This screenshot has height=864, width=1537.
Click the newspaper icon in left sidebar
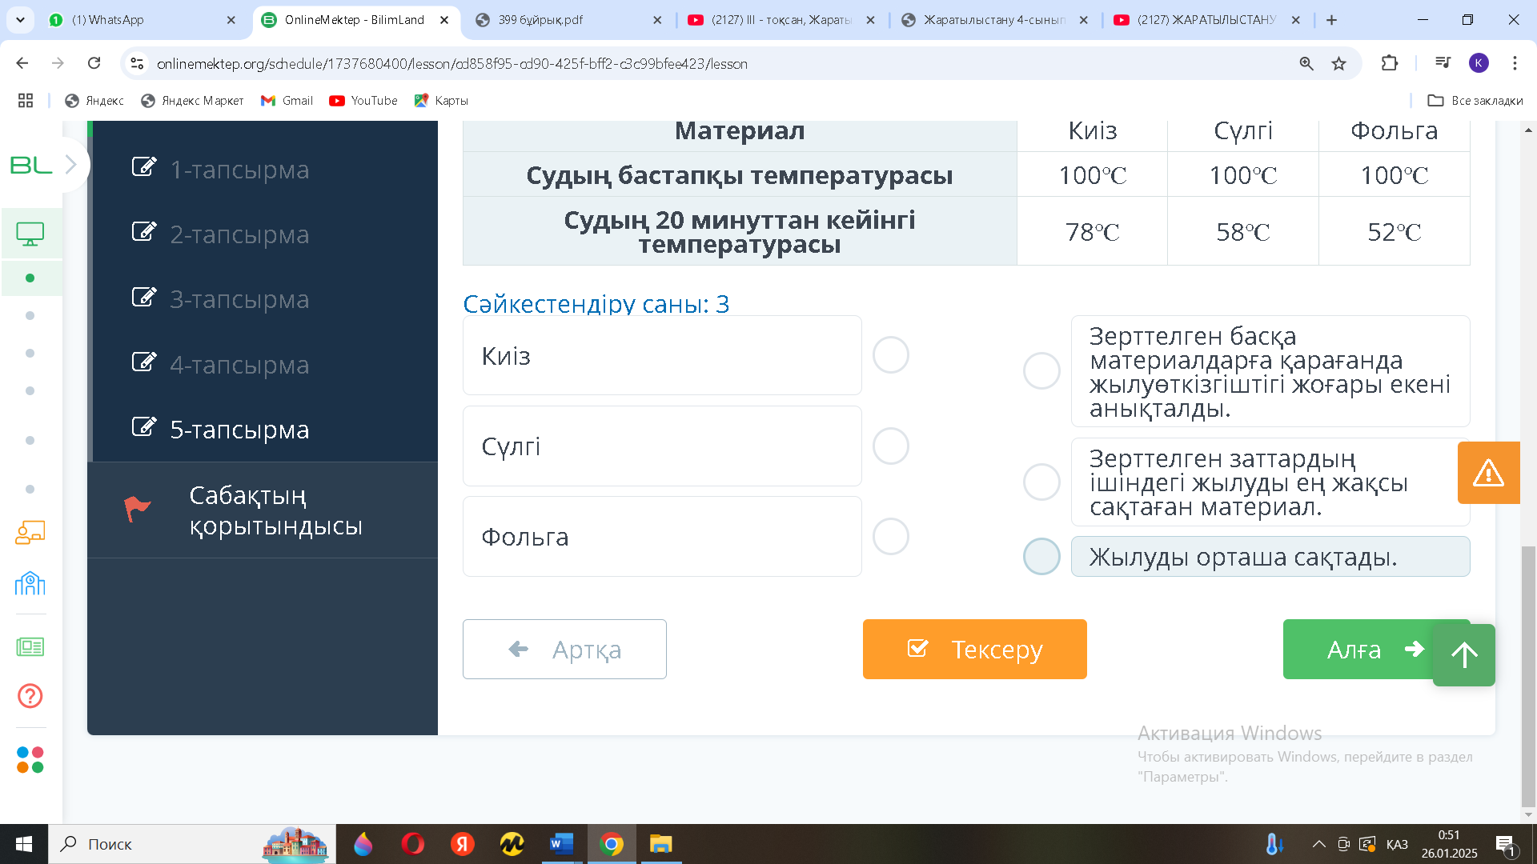tap(30, 646)
